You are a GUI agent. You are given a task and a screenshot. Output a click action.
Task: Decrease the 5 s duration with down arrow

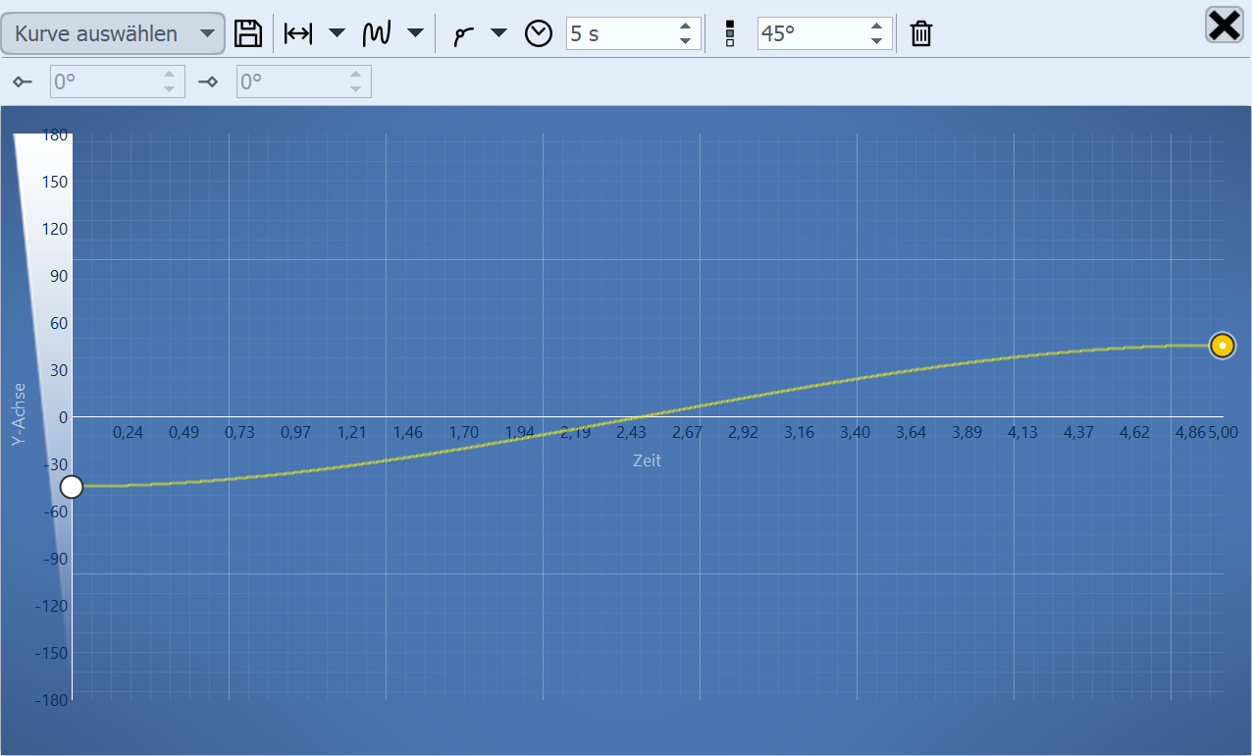pyautogui.click(x=685, y=41)
